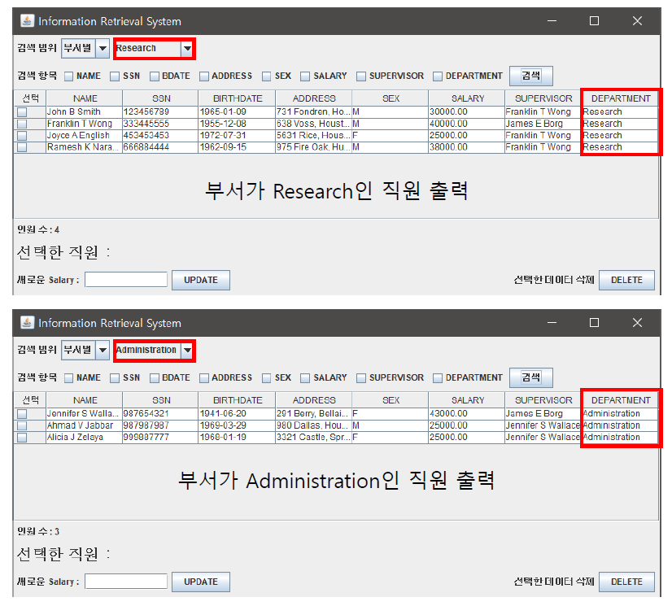672x606 pixels.
Task: Click birthdate cell 1969-03-29
Action: click(x=237, y=425)
